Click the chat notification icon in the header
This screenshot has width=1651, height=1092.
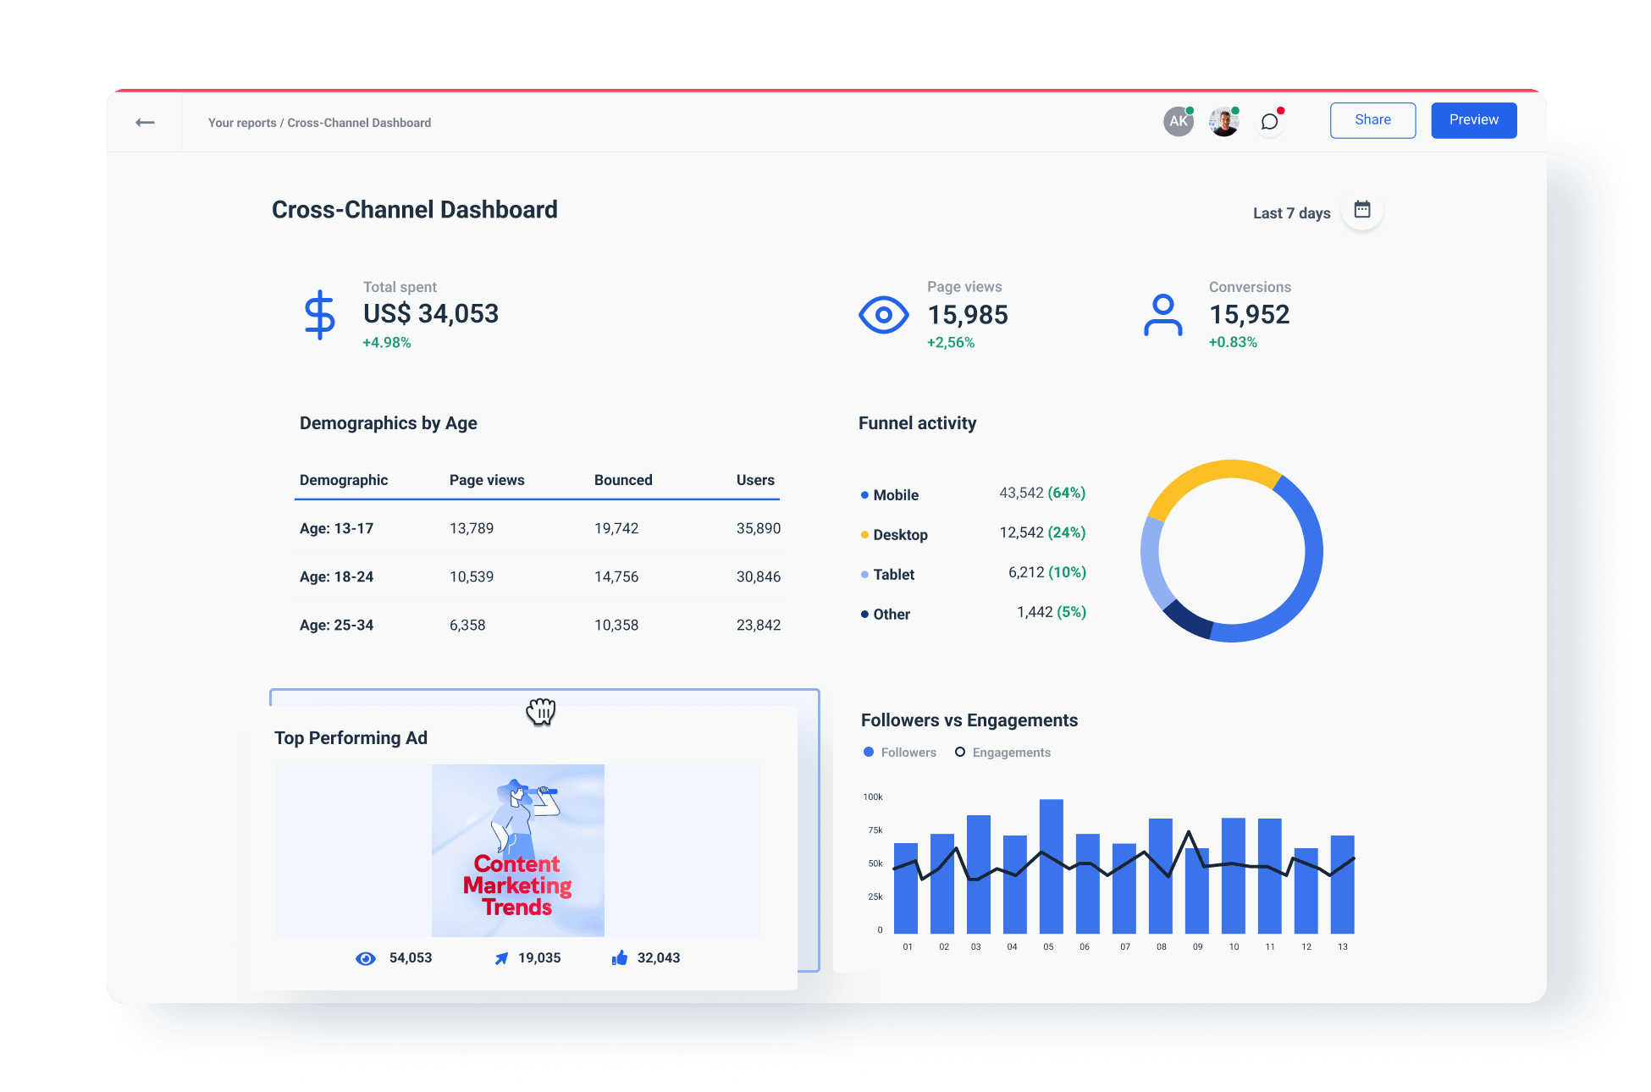tap(1269, 122)
